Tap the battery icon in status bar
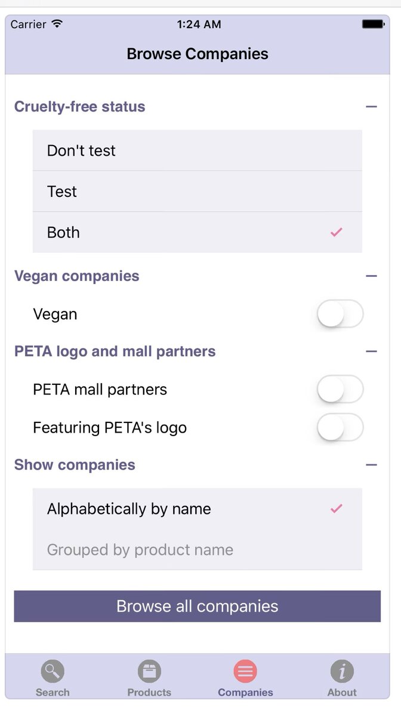The image size is (401, 716). click(374, 24)
